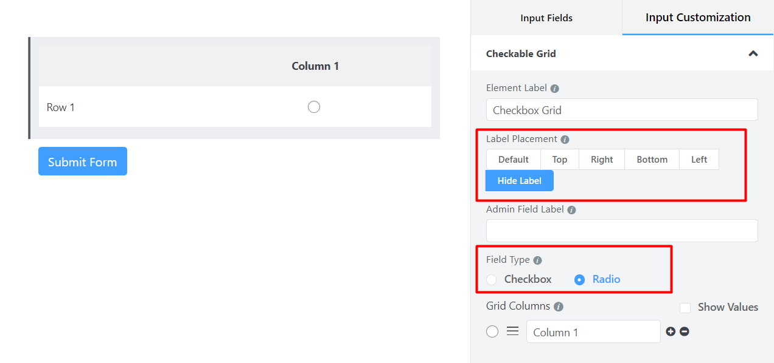This screenshot has width=774, height=363.
Task: View the Admin Field Label help icon
Action: click(571, 209)
